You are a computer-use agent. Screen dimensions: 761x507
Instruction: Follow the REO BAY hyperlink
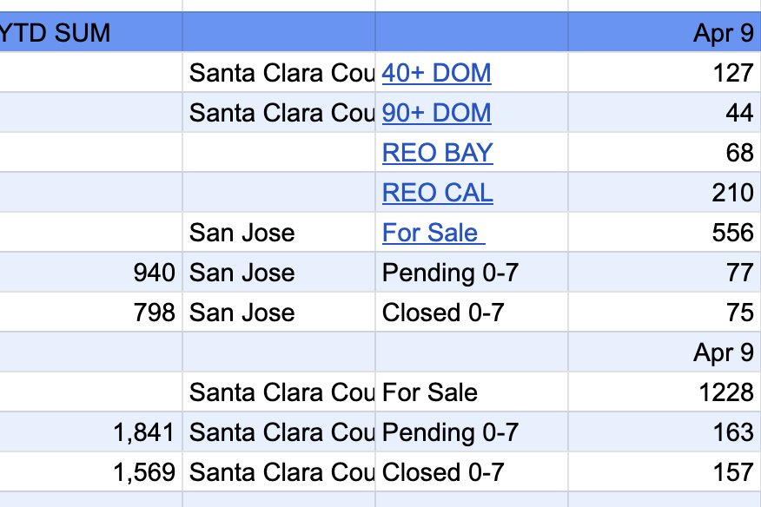click(x=437, y=153)
